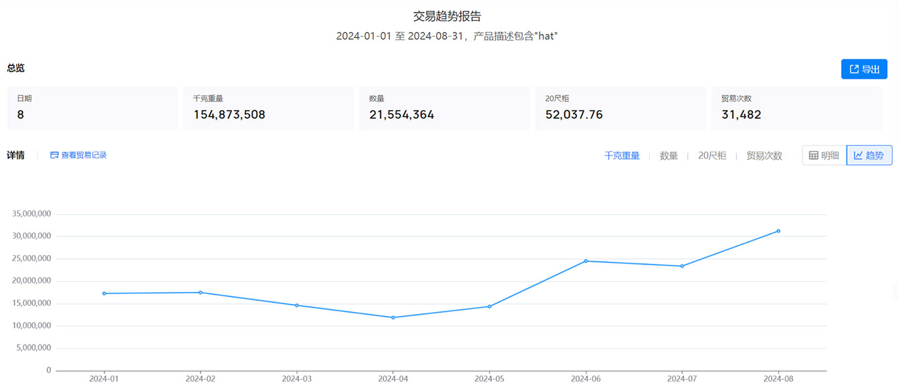
Task: Click the 数量 value 21,554,364
Action: tap(402, 115)
